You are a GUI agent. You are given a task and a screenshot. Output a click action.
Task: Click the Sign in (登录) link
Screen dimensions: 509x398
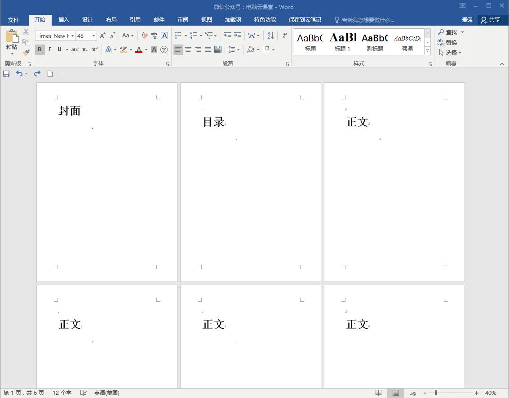(x=468, y=20)
